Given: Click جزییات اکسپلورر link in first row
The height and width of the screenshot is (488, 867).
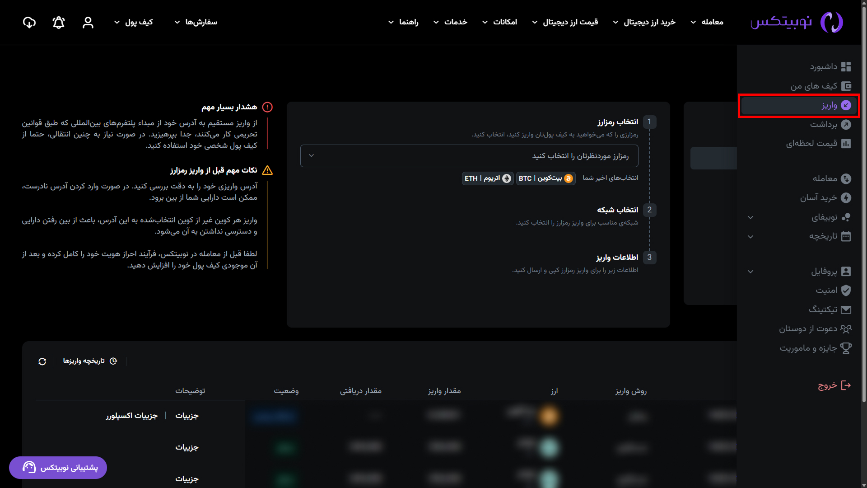Looking at the screenshot, I should [132, 416].
